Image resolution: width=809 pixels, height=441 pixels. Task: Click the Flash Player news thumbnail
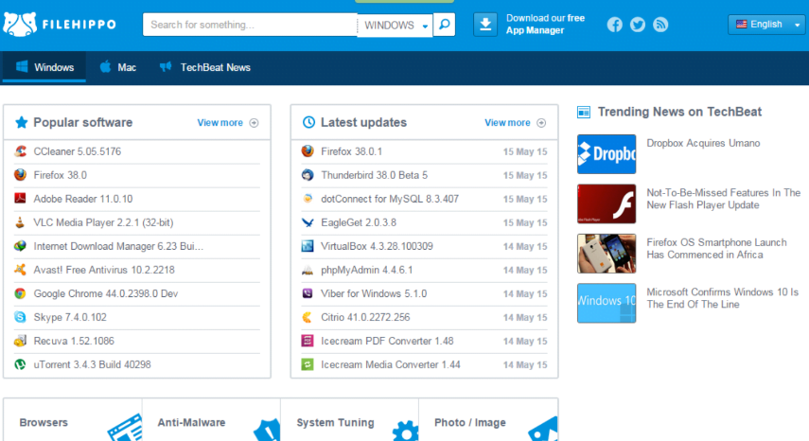coord(607,203)
